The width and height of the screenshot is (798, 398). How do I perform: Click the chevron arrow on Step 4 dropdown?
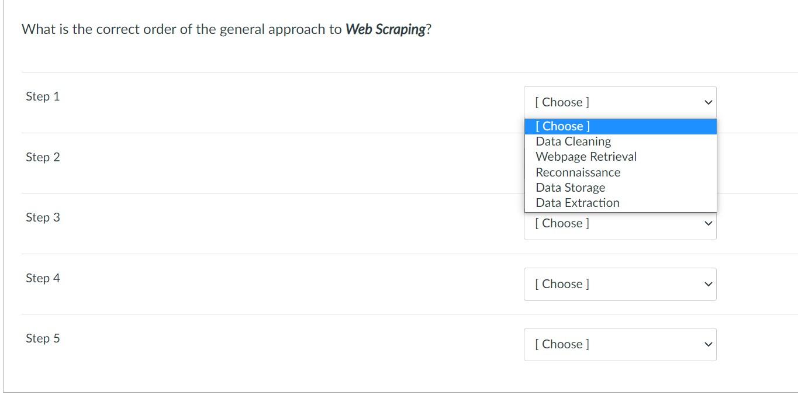709,284
